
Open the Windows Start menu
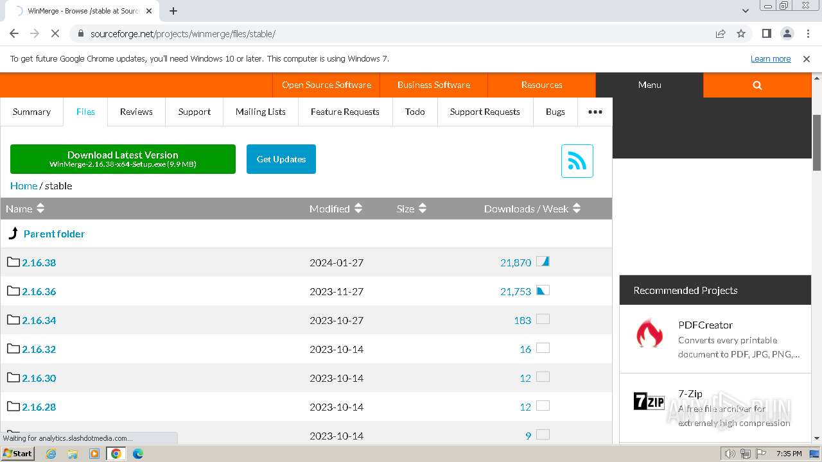coord(17,454)
